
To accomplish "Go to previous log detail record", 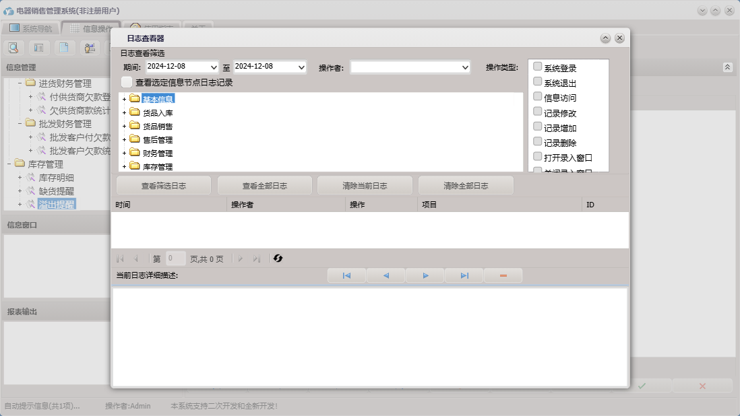I will (386, 275).
